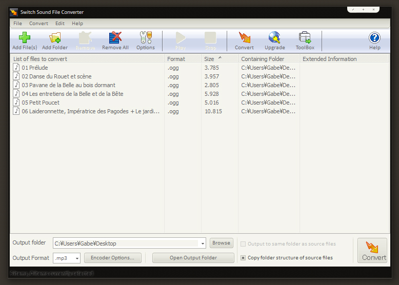Click the Open Output Folder button
The width and height of the screenshot is (399, 285).
point(193,258)
